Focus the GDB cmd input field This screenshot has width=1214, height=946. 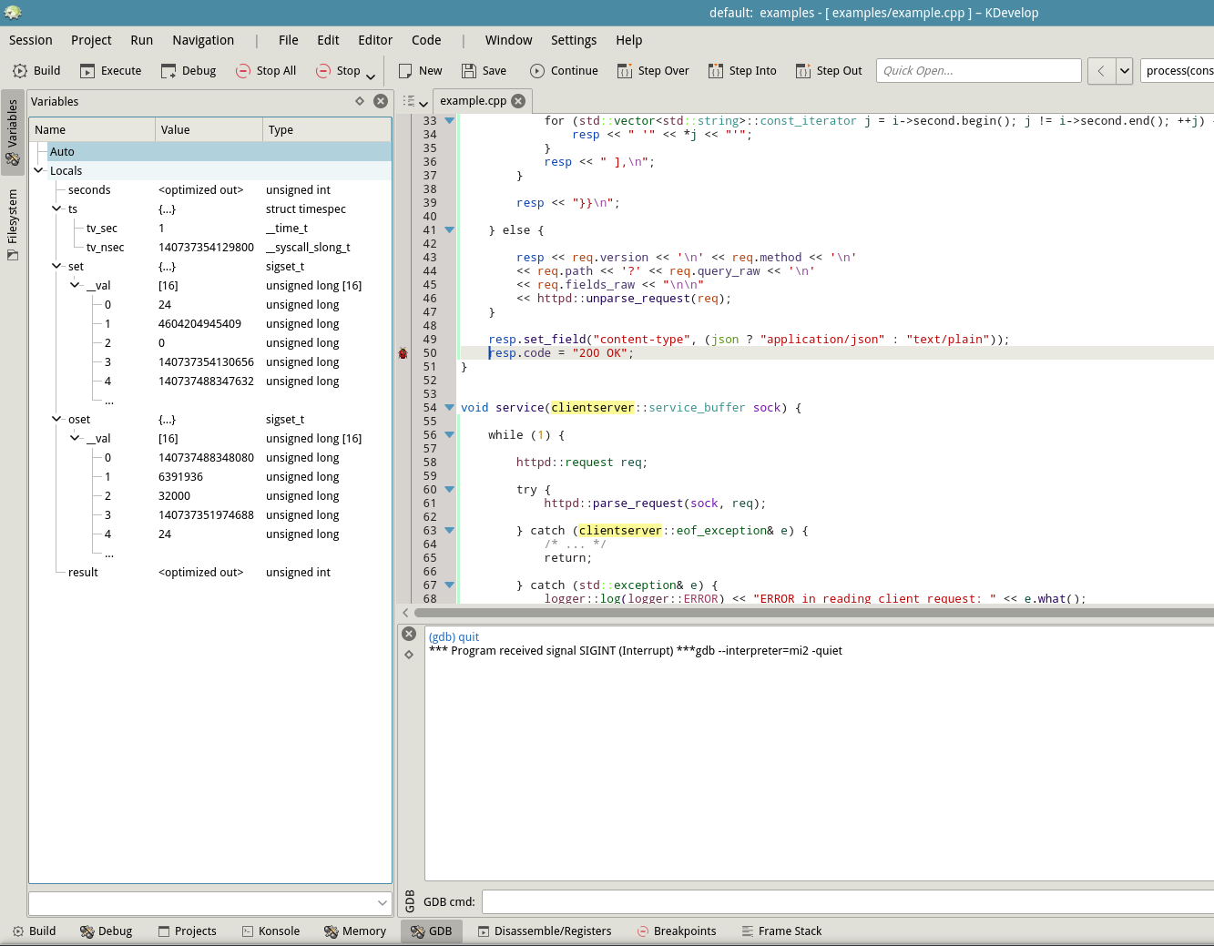(x=847, y=901)
